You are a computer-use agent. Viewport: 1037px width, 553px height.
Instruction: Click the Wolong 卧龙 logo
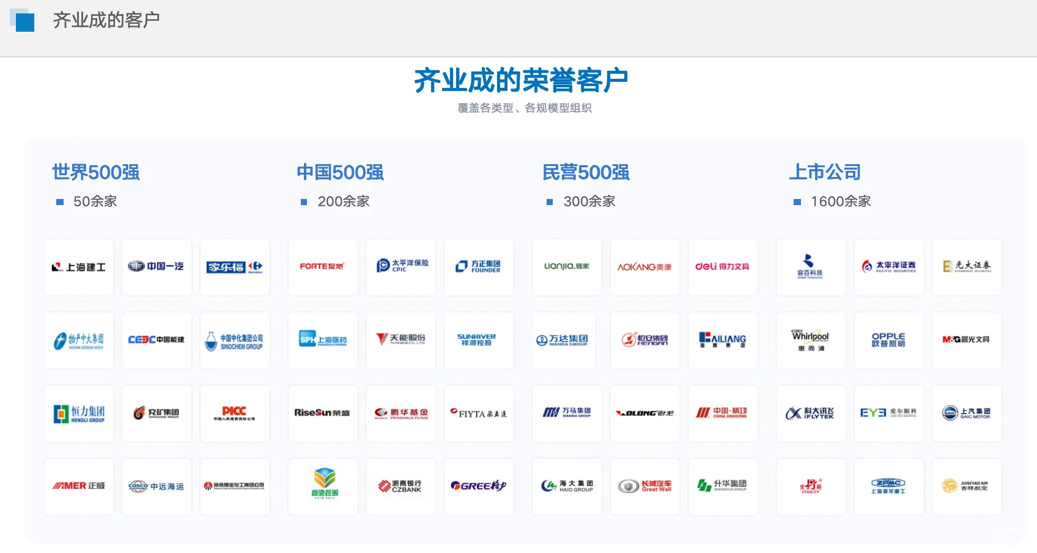(645, 414)
